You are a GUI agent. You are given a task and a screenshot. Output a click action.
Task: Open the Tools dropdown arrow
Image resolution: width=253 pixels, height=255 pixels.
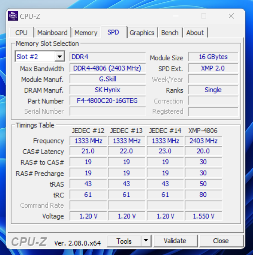click(x=146, y=241)
